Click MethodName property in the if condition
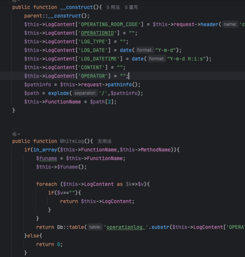This screenshot has width=245, height=257. pyautogui.click(x=155, y=150)
